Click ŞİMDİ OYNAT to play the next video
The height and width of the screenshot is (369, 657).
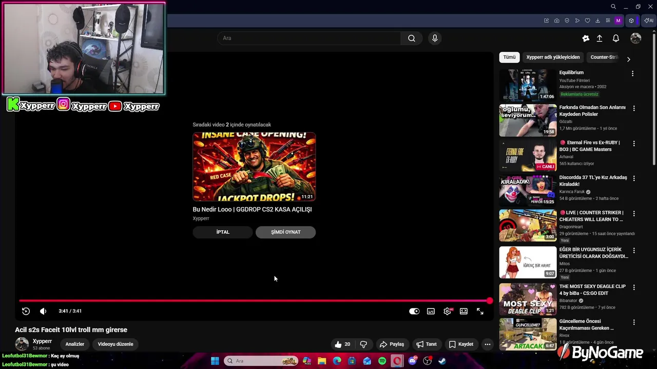286,232
